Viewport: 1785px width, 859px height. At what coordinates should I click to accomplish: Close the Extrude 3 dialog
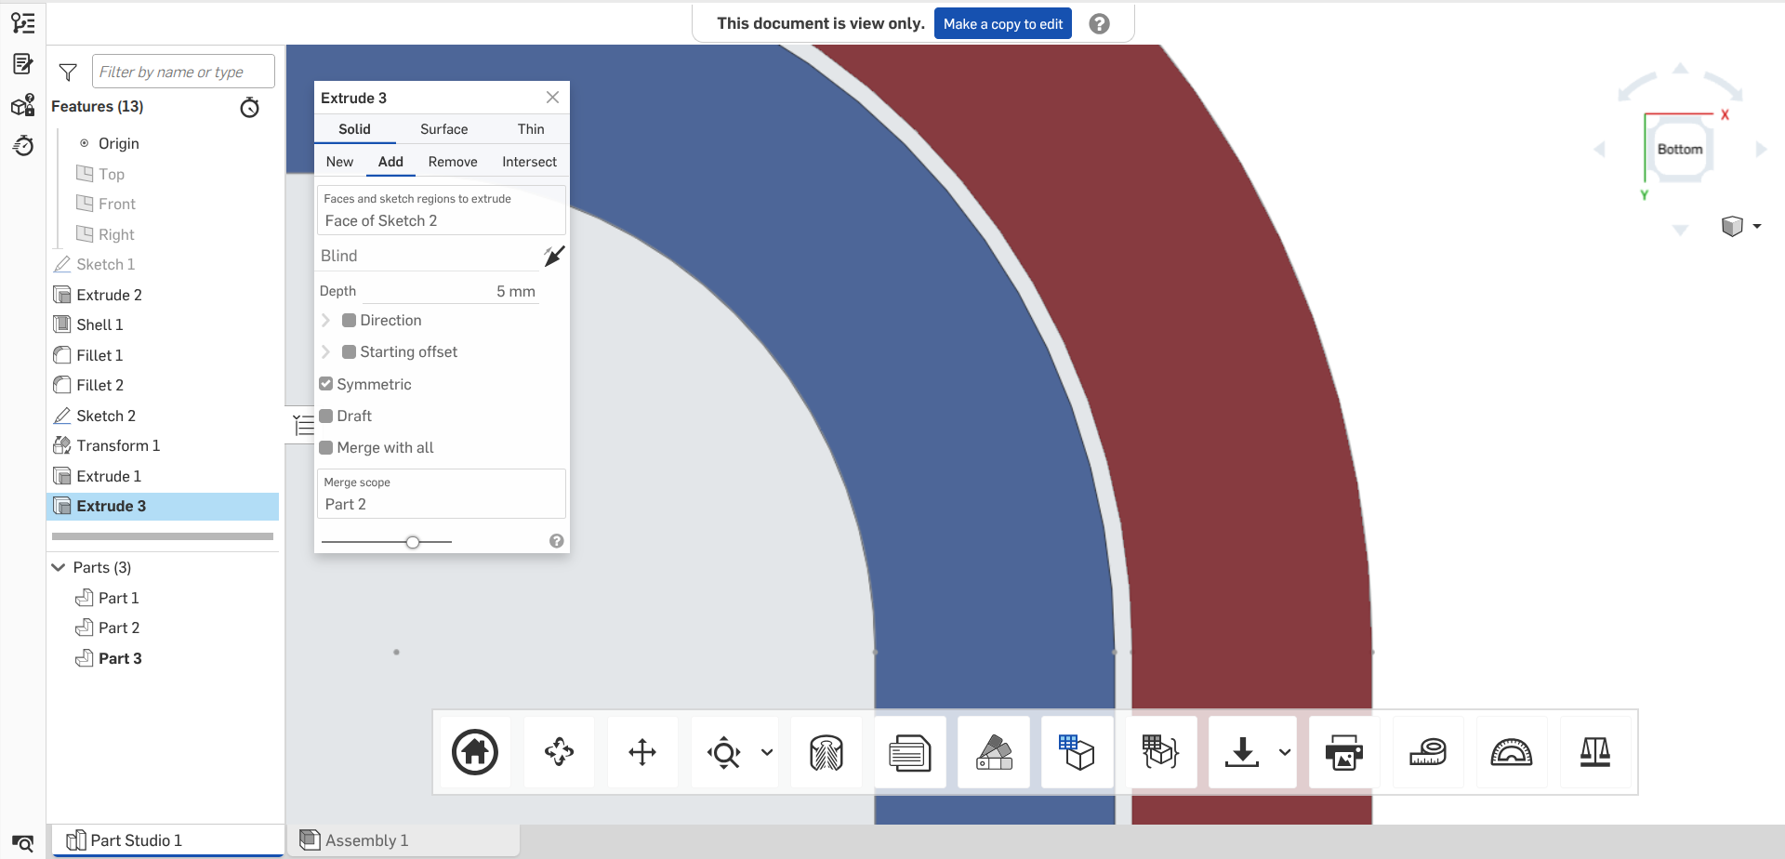pyautogui.click(x=552, y=98)
